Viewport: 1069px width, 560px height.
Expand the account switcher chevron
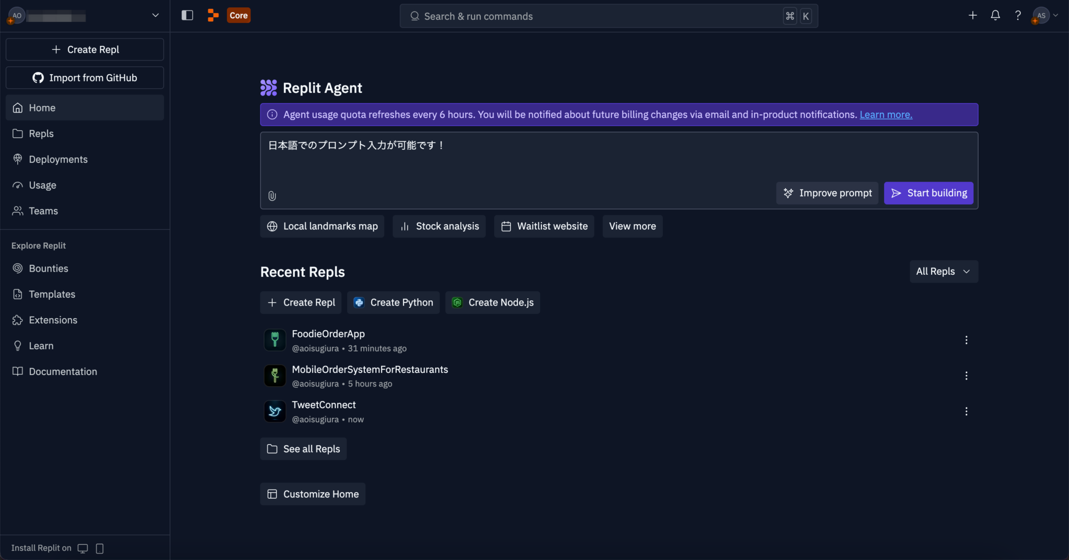coord(155,16)
